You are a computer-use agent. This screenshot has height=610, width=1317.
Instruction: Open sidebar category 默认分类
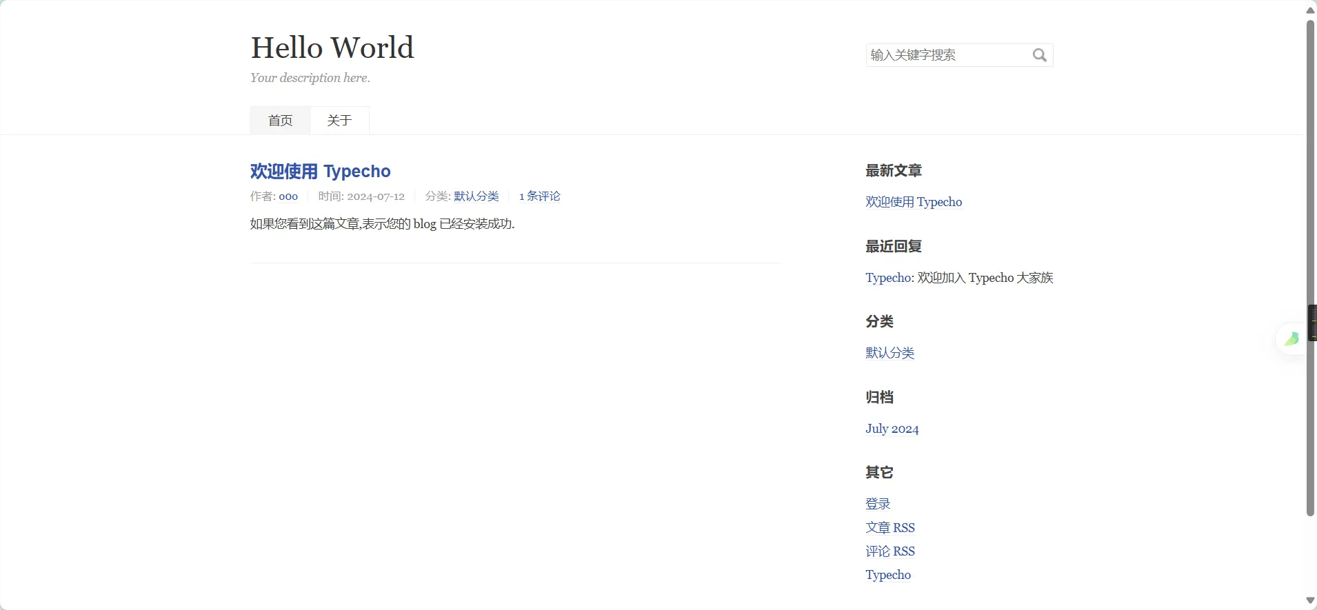(x=890, y=353)
